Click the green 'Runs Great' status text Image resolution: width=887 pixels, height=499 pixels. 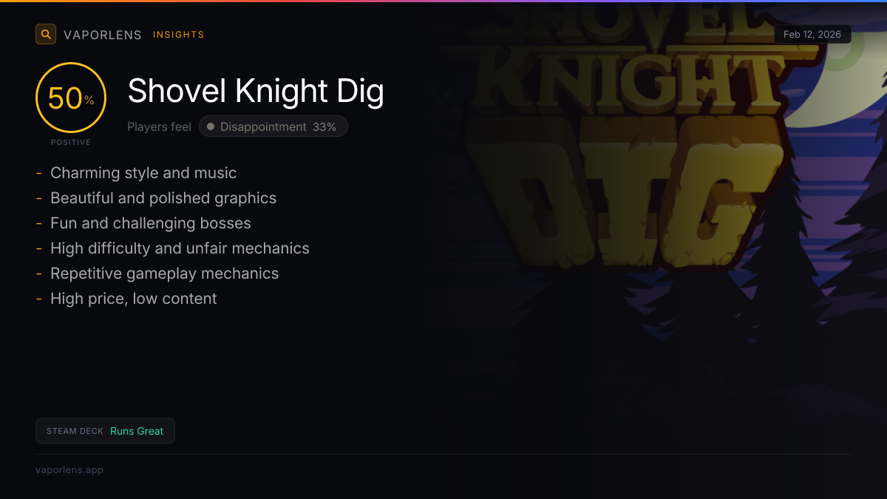[x=137, y=431]
